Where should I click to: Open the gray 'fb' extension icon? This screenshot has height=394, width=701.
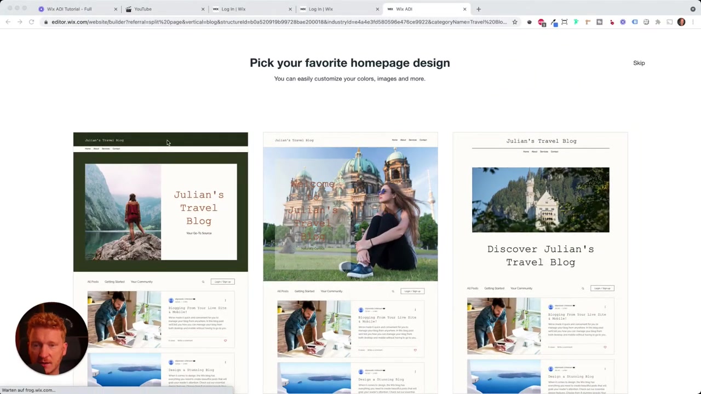(x=599, y=22)
